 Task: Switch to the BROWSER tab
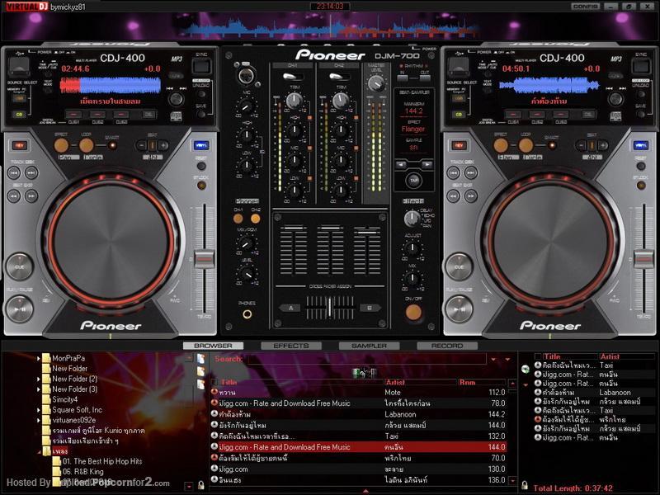click(213, 346)
